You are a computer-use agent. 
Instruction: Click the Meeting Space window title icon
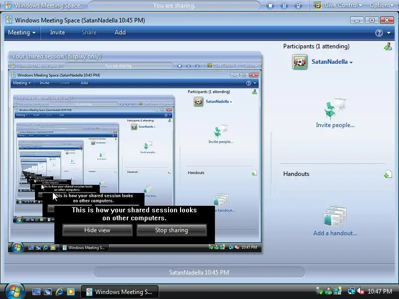pyautogui.click(x=9, y=20)
